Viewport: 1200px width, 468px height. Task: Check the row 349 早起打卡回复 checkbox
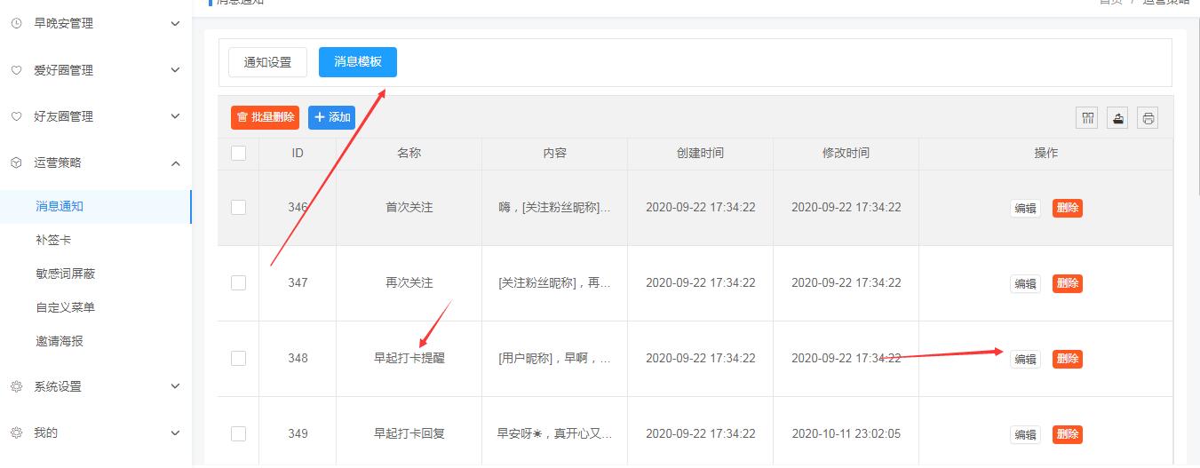[x=238, y=433]
